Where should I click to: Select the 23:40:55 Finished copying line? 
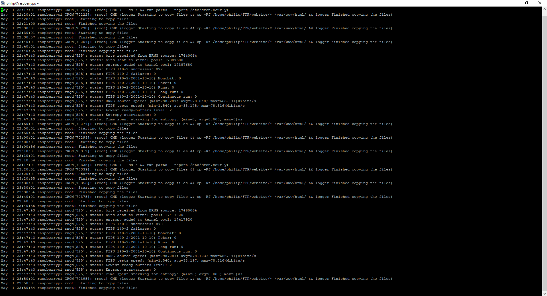[x=69, y=206]
